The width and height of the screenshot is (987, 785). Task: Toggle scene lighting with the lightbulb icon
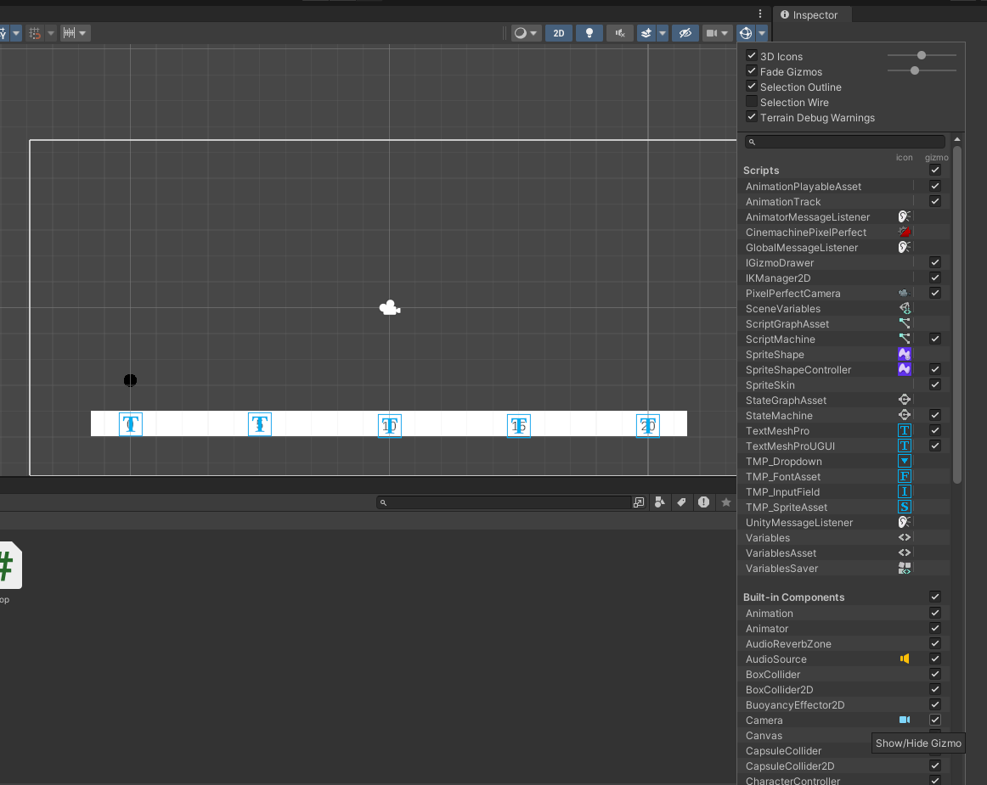point(589,33)
